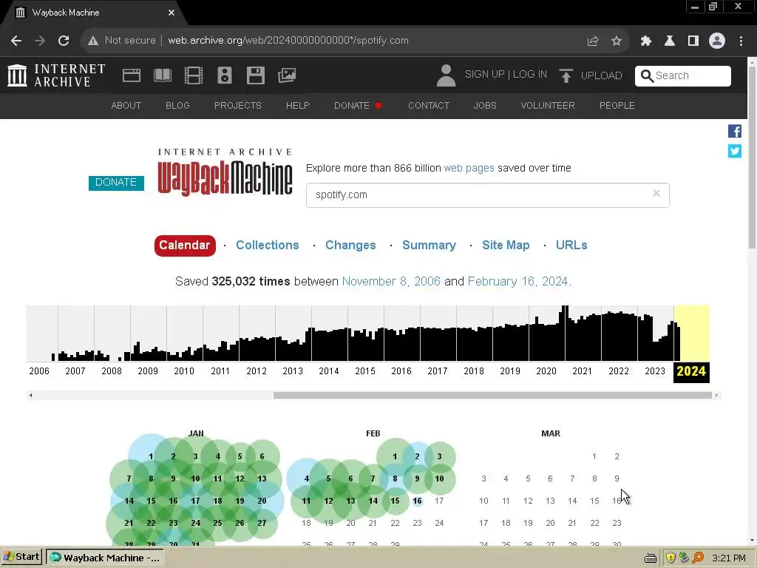Open the JOBS menu item
The image size is (757, 568).
[485, 105]
